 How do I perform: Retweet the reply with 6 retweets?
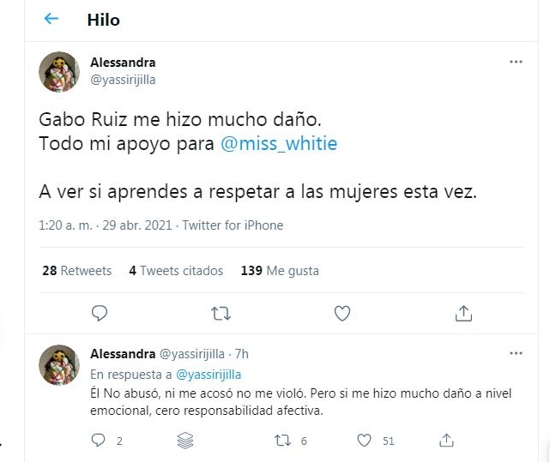[281, 441]
